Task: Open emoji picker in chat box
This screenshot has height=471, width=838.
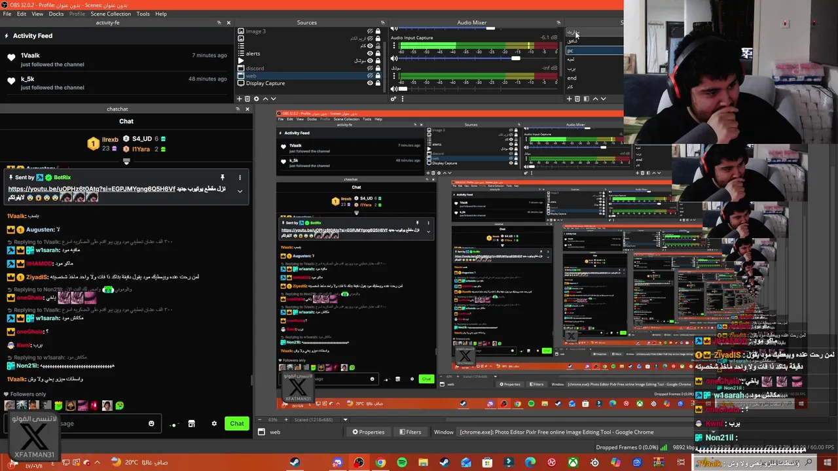Action: pyautogui.click(x=151, y=423)
